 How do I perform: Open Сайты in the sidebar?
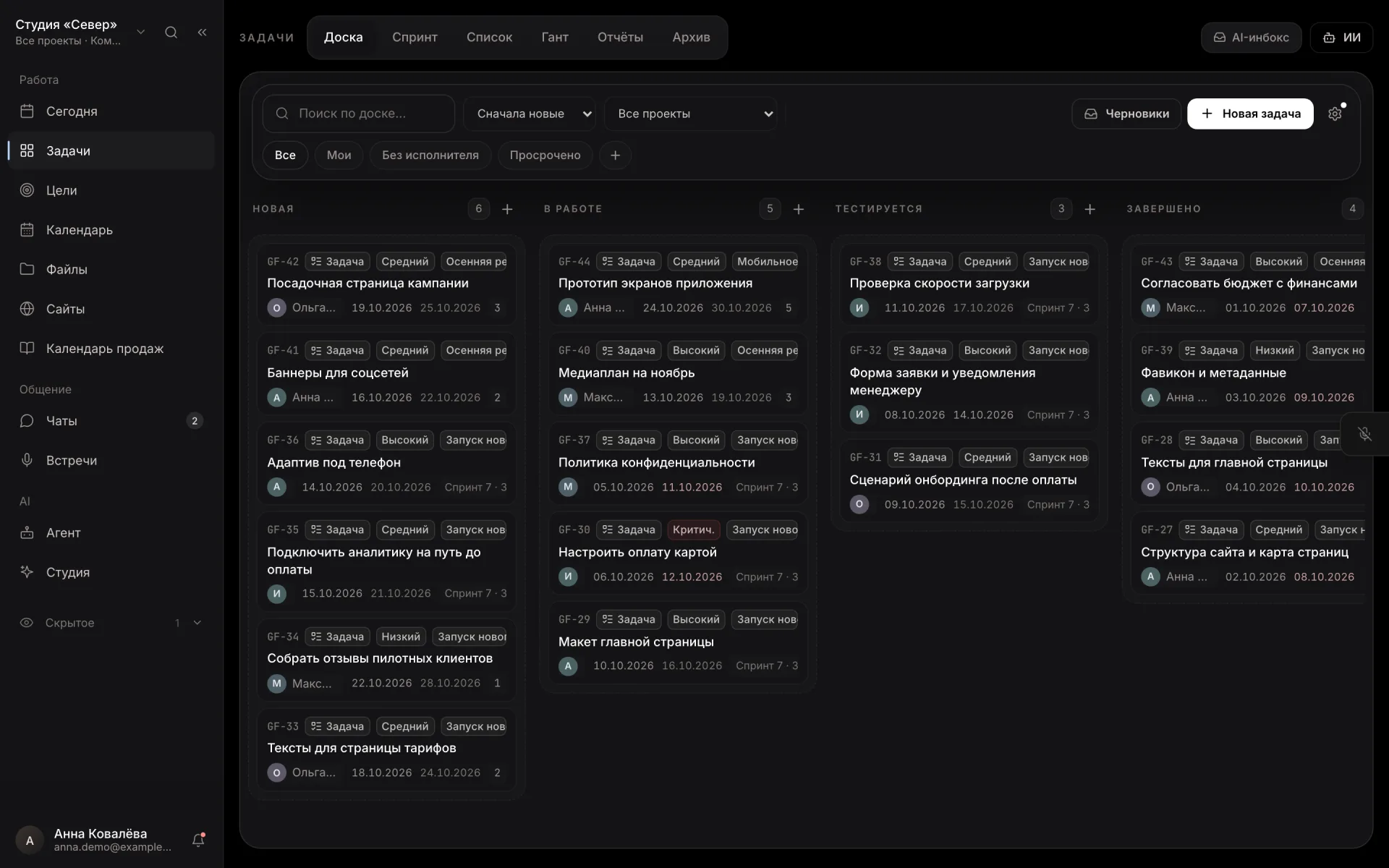tap(111, 309)
